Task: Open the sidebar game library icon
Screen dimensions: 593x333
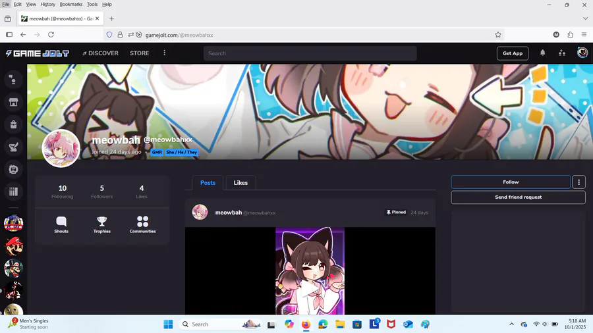Action: pos(13,192)
